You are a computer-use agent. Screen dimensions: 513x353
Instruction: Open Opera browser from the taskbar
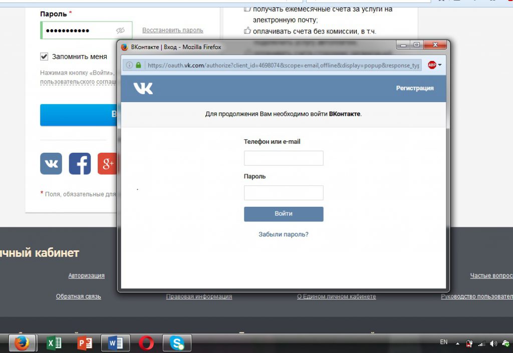(x=146, y=343)
